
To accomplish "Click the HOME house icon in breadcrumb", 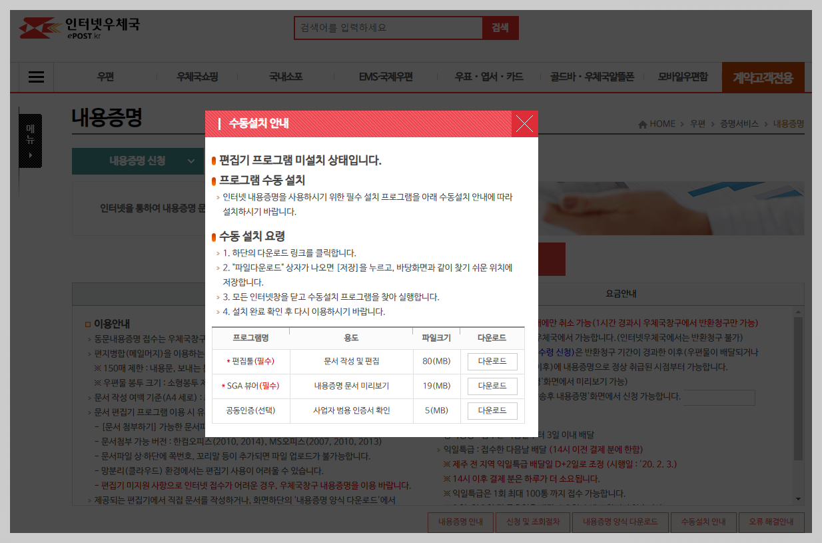I will (641, 123).
